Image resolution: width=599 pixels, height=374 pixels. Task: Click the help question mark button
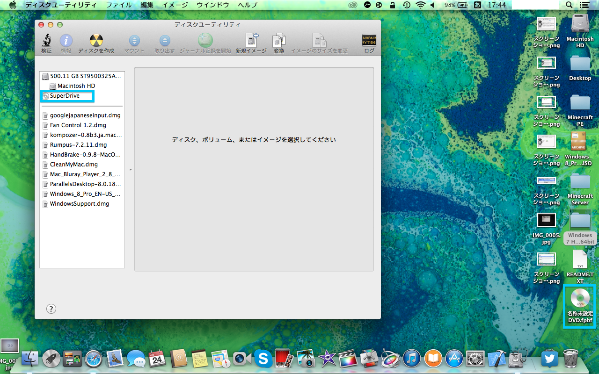pos(51,309)
